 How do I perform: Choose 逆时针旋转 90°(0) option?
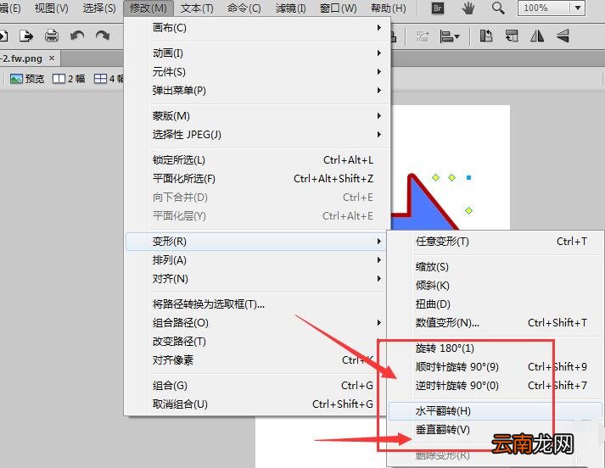point(496,386)
